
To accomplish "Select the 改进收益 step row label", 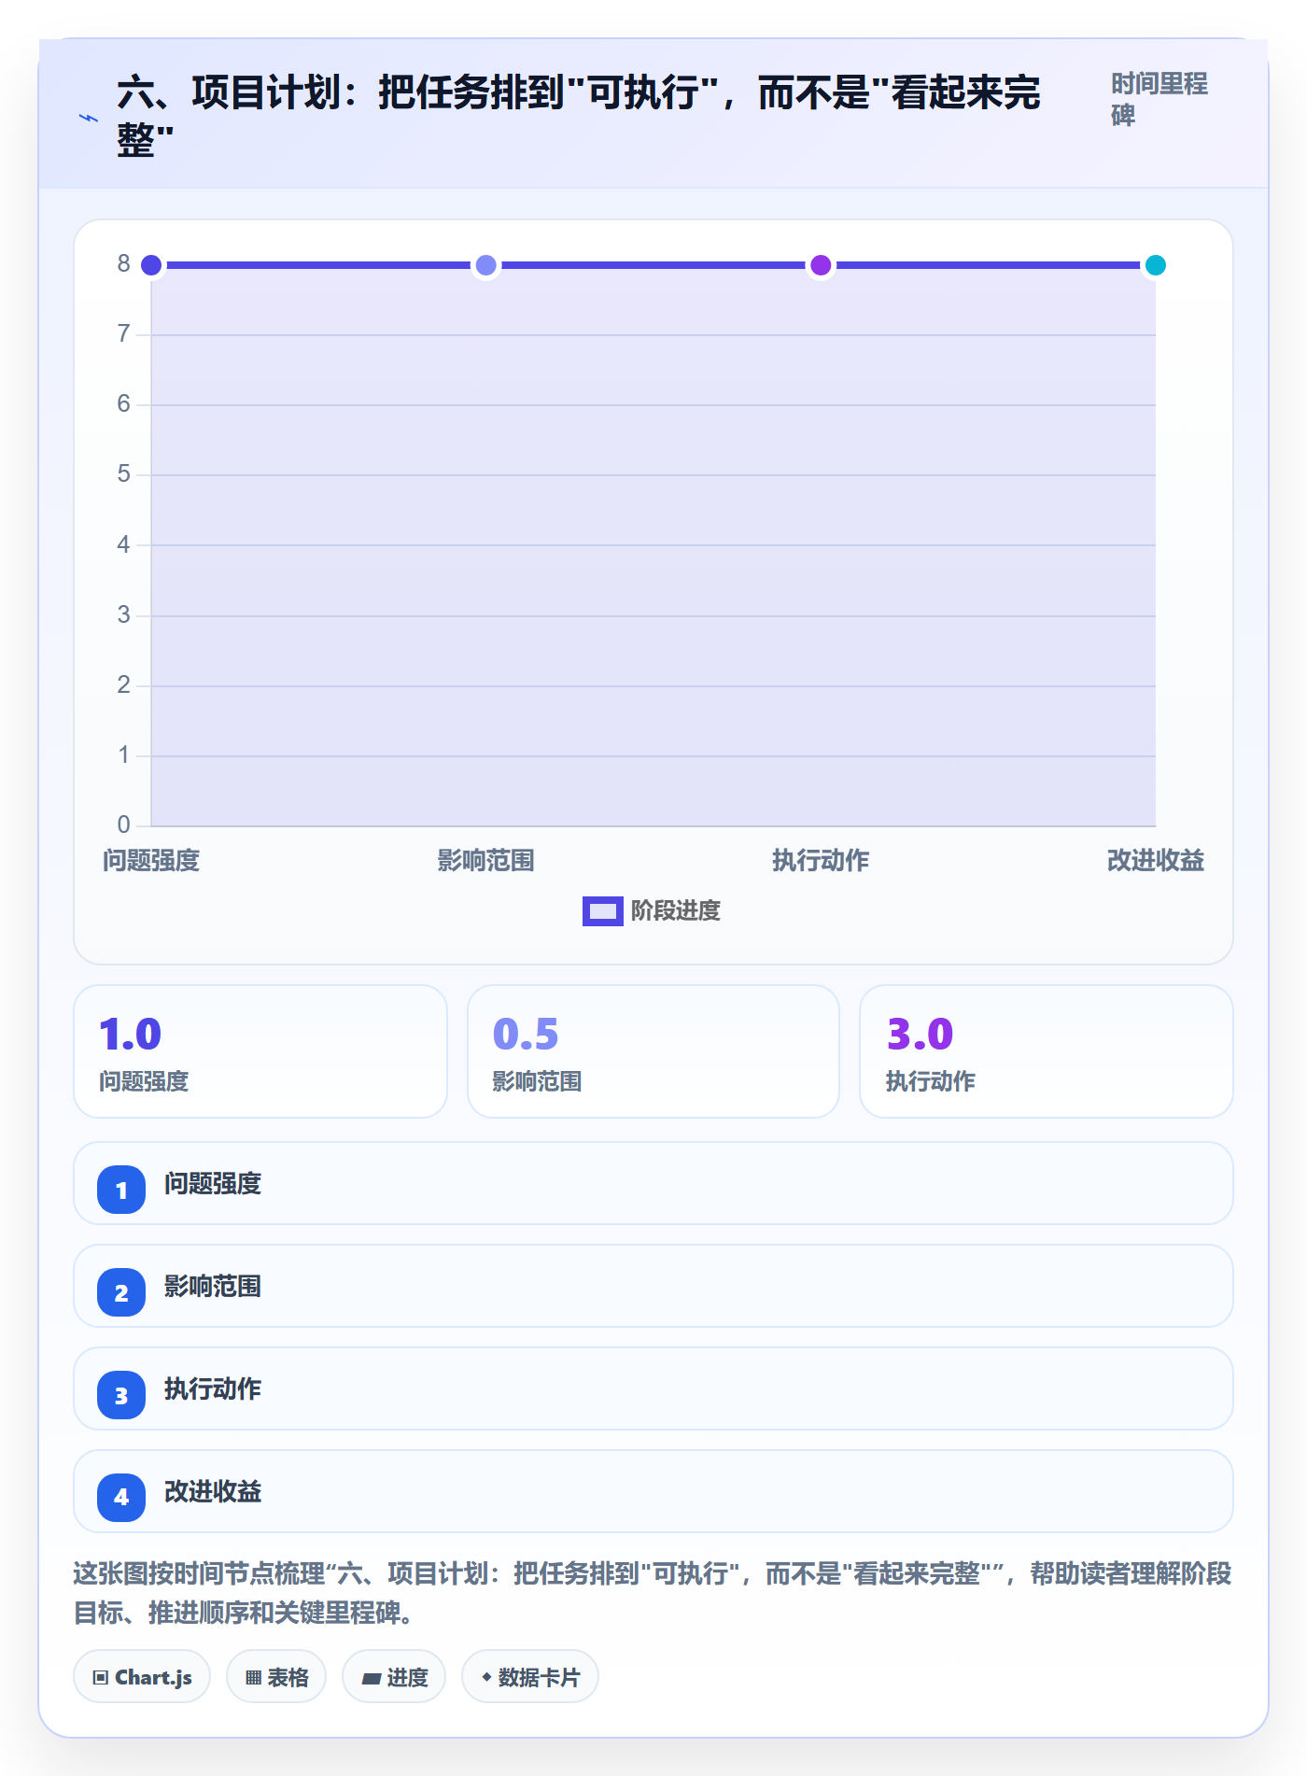I will (x=213, y=1491).
